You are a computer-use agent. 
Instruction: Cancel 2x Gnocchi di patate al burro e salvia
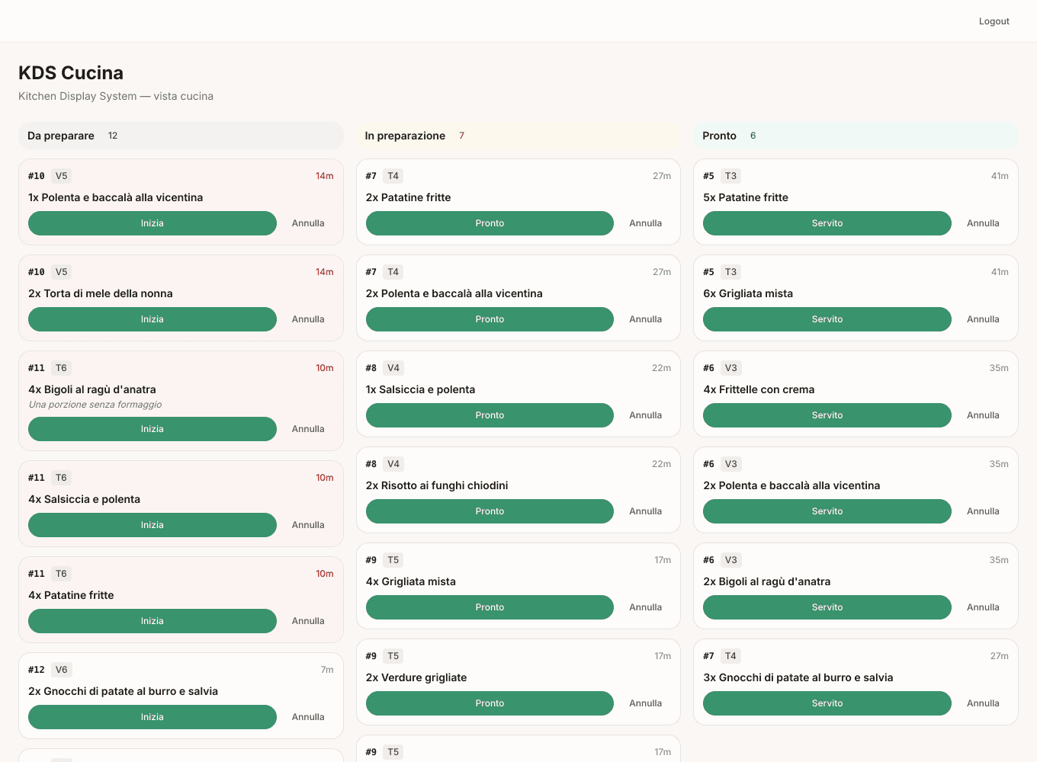click(308, 717)
